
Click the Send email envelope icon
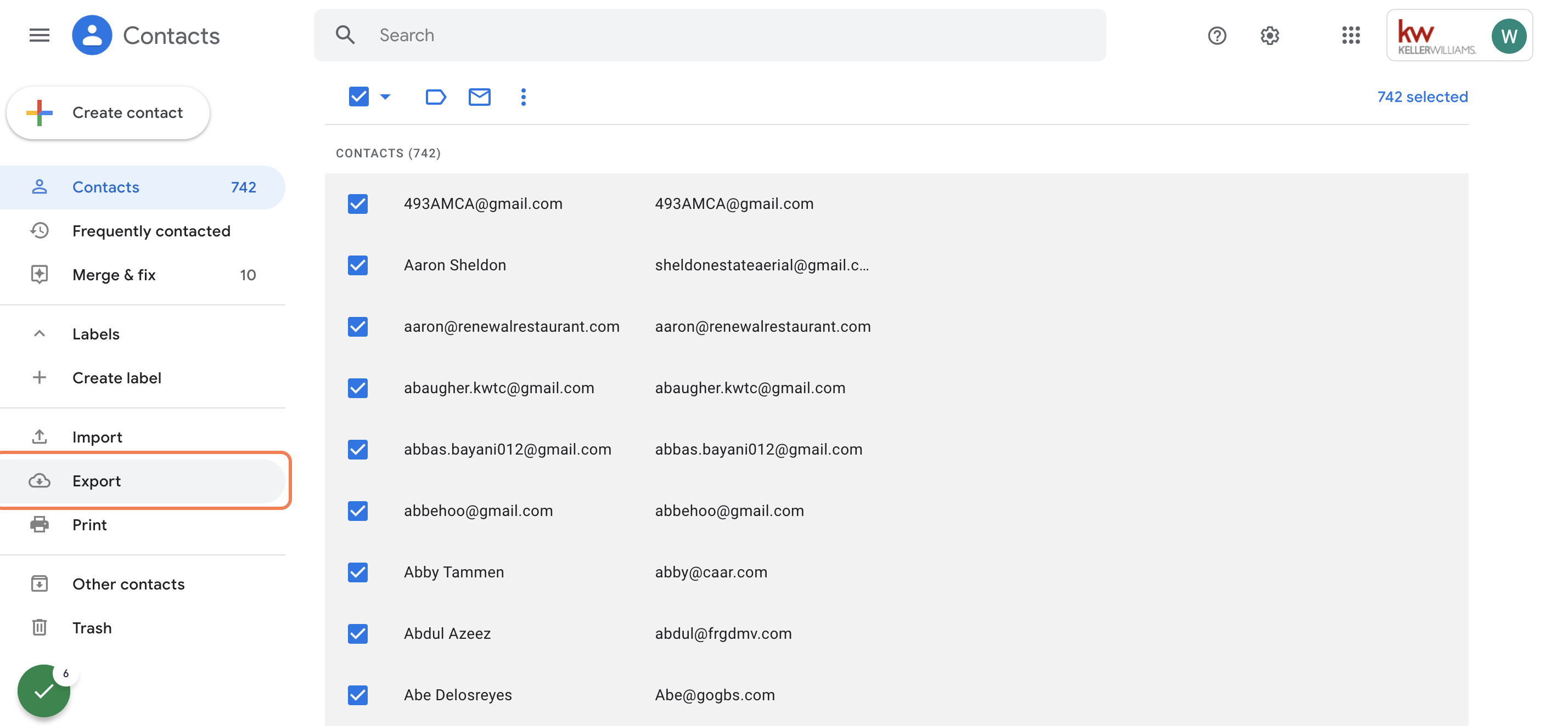click(x=479, y=97)
